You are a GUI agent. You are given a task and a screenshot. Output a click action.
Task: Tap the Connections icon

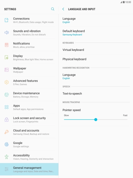(x=7, y=20)
